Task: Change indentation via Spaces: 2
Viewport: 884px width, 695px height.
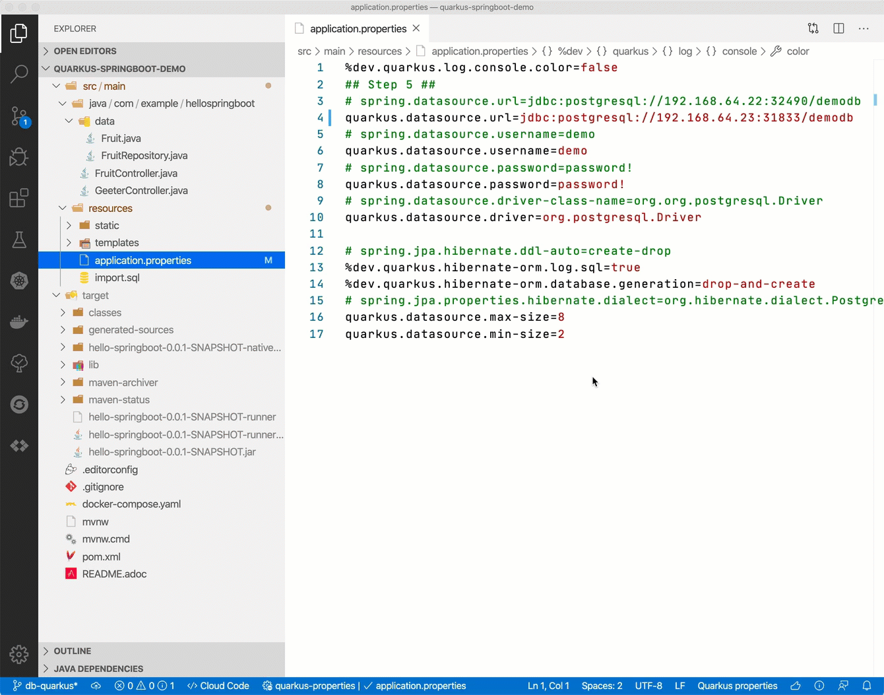Action: click(x=602, y=686)
